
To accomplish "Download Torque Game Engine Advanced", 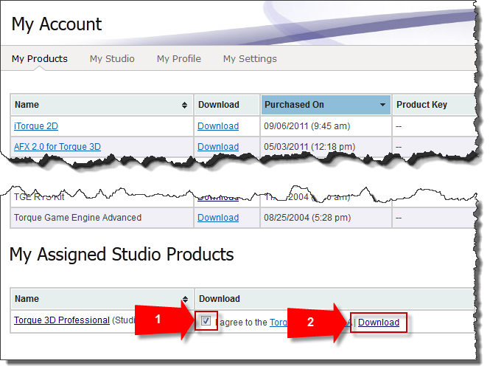I will tap(218, 217).
